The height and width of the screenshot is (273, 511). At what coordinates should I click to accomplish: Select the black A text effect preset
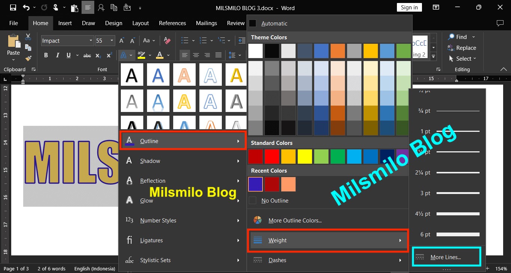coord(132,75)
